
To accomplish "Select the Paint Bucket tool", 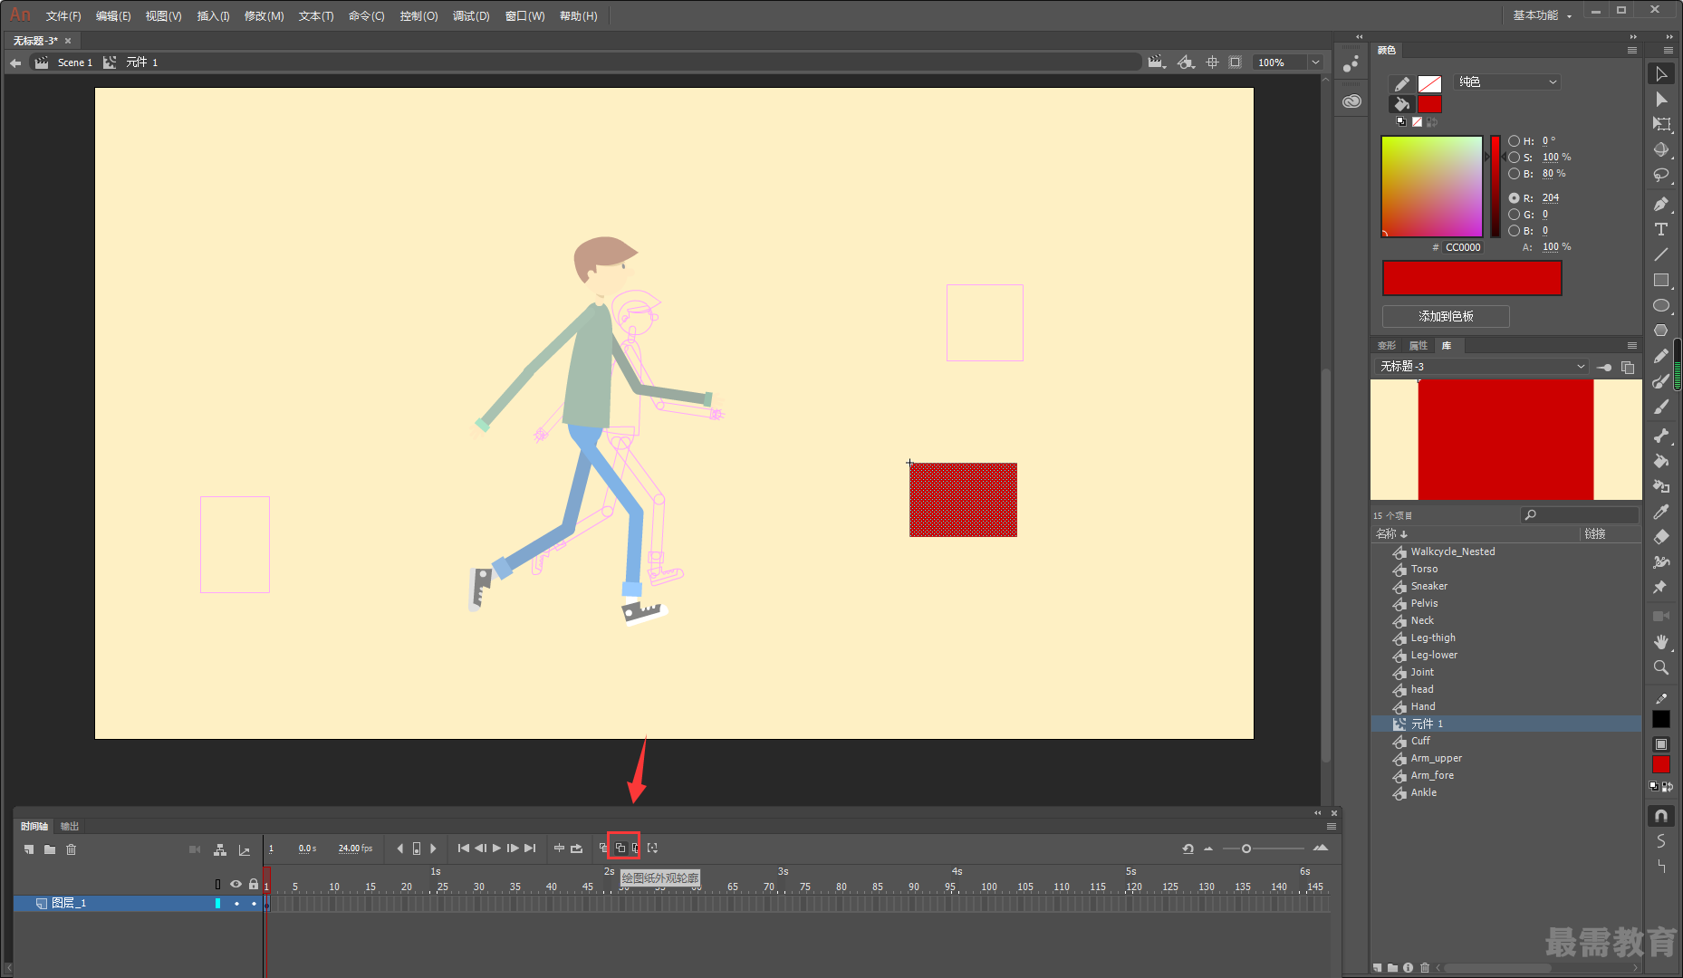I will tap(1661, 461).
